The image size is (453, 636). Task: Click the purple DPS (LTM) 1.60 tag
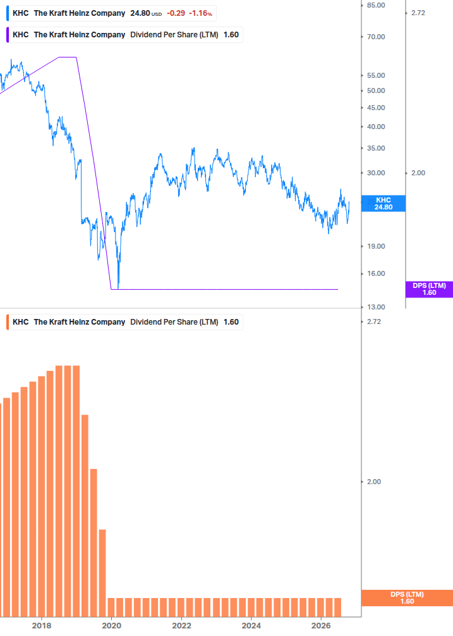click(x=429, y=289)
